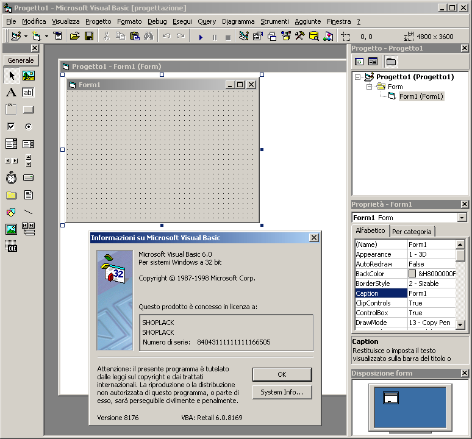Click properties list scroll up arrow
Viewport: 472px width, 439px height.
pyautogui.click(x=460, y=244)
